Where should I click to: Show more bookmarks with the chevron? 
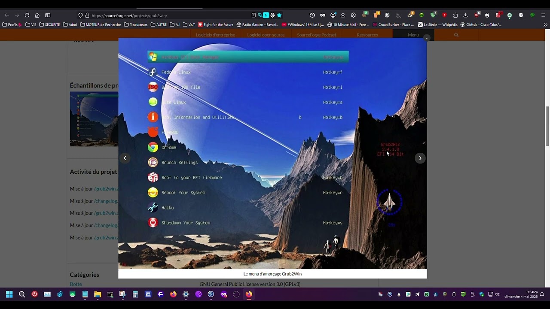(545, 24)
